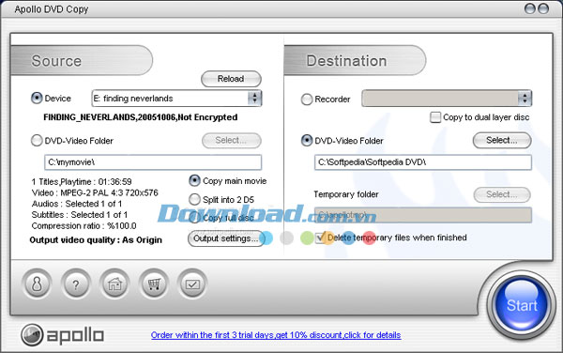This screenshot has width=563, height=353.
Task: Click the register key-shaped icon button
Action: click(x=37, y=284)
